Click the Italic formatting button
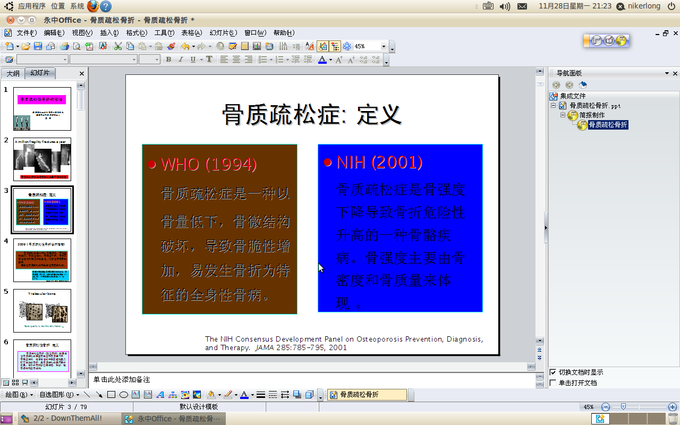 [x=181, y=59]
